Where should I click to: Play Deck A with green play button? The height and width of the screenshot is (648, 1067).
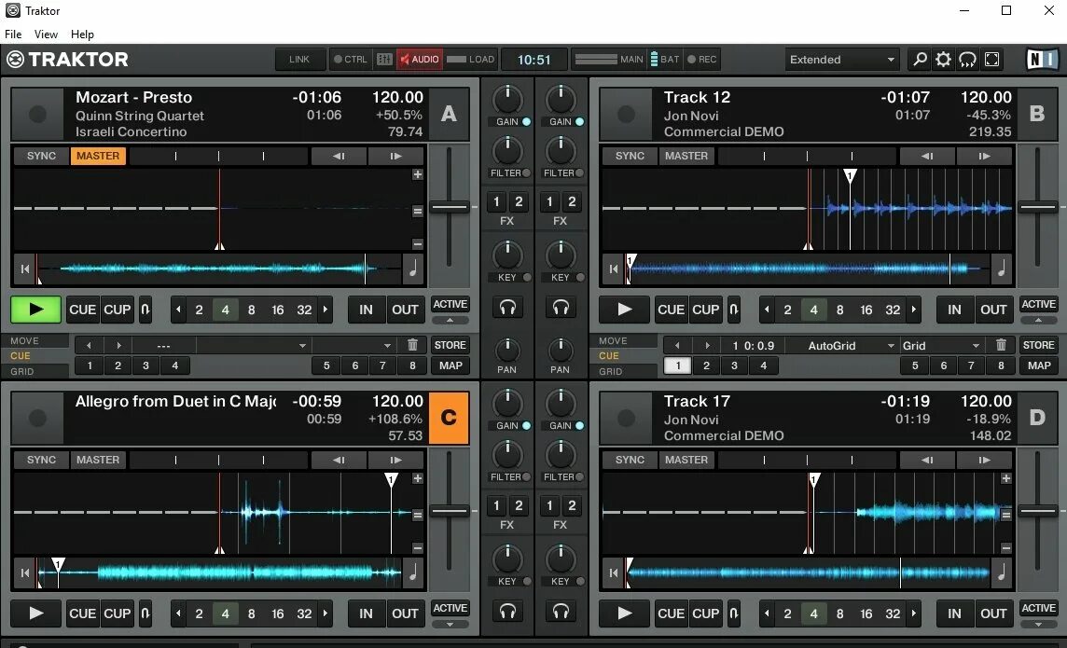click(36, 310)
